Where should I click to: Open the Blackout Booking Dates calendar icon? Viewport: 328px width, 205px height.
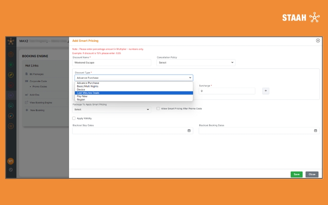tap(315, 131)
